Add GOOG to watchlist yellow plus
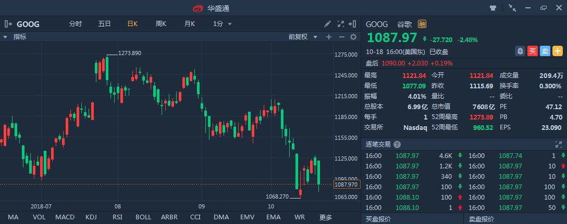Image resolution: width=567 pixels, height=224 pixels. tap(558, 51)
